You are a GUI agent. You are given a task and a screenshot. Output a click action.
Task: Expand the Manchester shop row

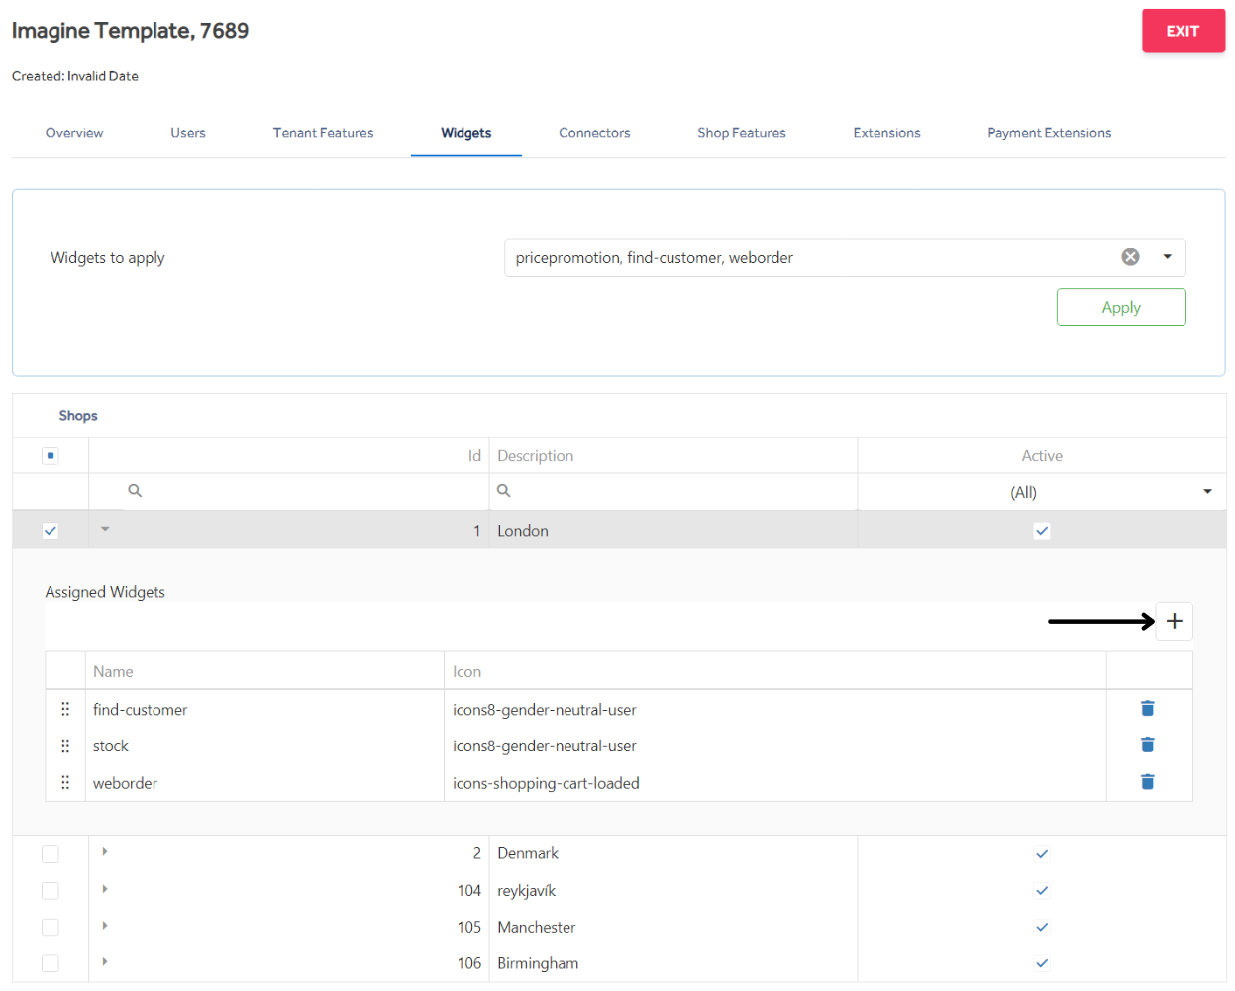click(x=105, y=926)
